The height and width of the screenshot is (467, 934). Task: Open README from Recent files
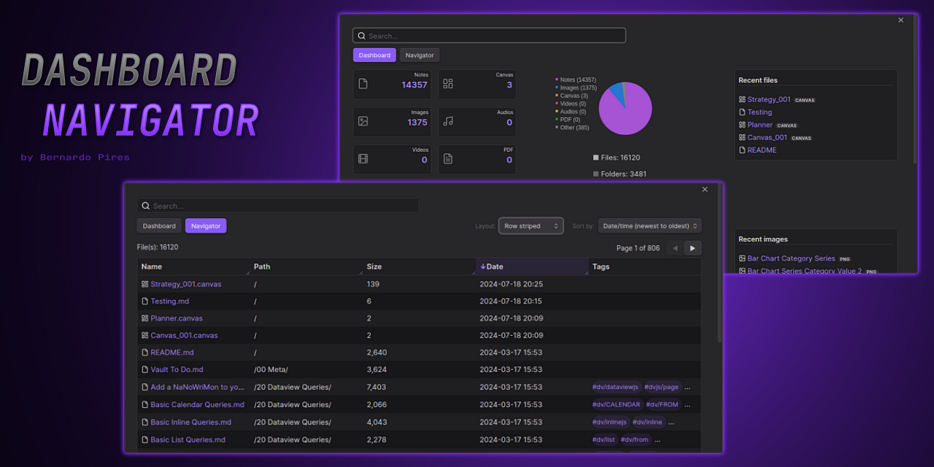[x=762, y=150]
